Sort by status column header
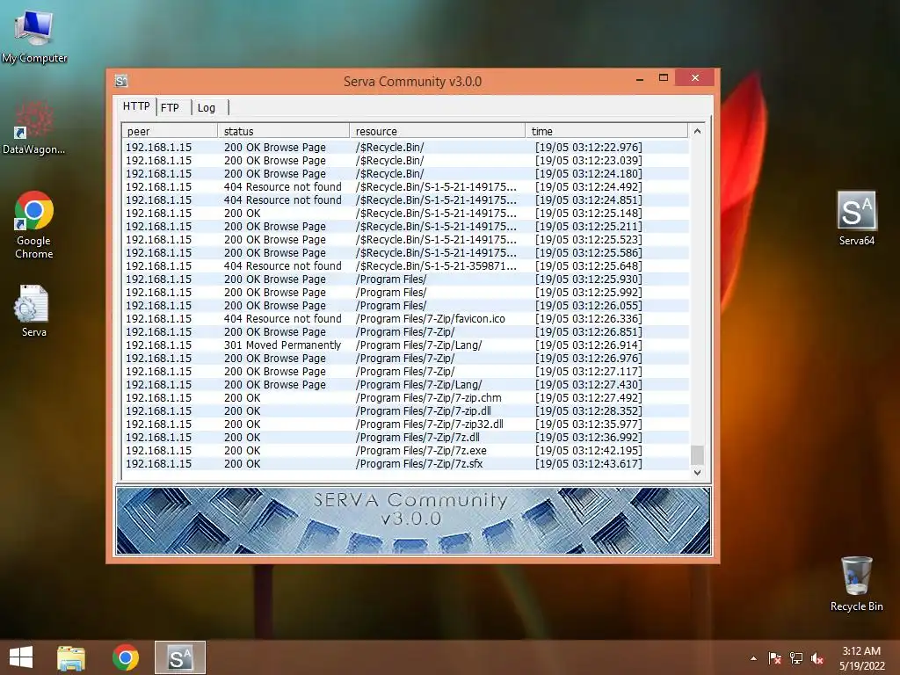900x675 pixels. (284, 131)
